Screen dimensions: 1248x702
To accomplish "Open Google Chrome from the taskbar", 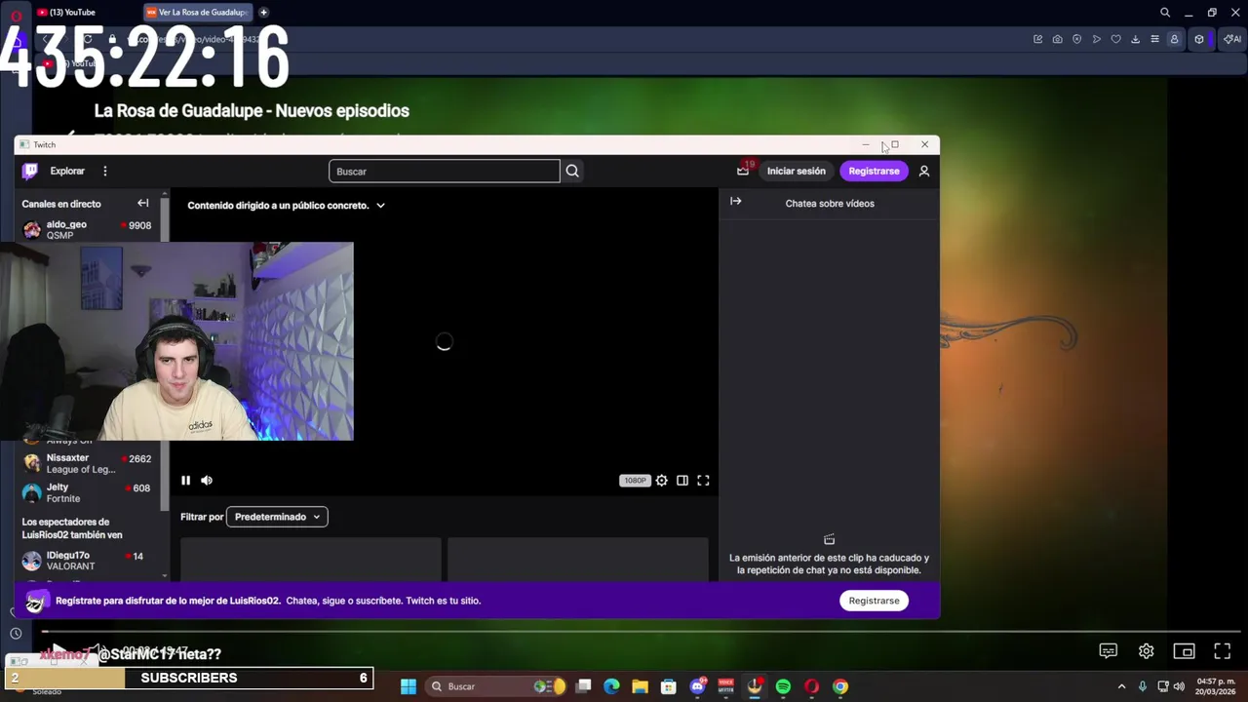I will [x=840, y=686].
